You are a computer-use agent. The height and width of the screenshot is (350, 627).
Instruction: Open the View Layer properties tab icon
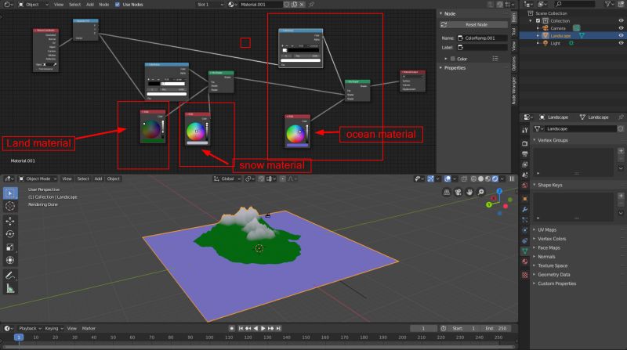point(525,164)
